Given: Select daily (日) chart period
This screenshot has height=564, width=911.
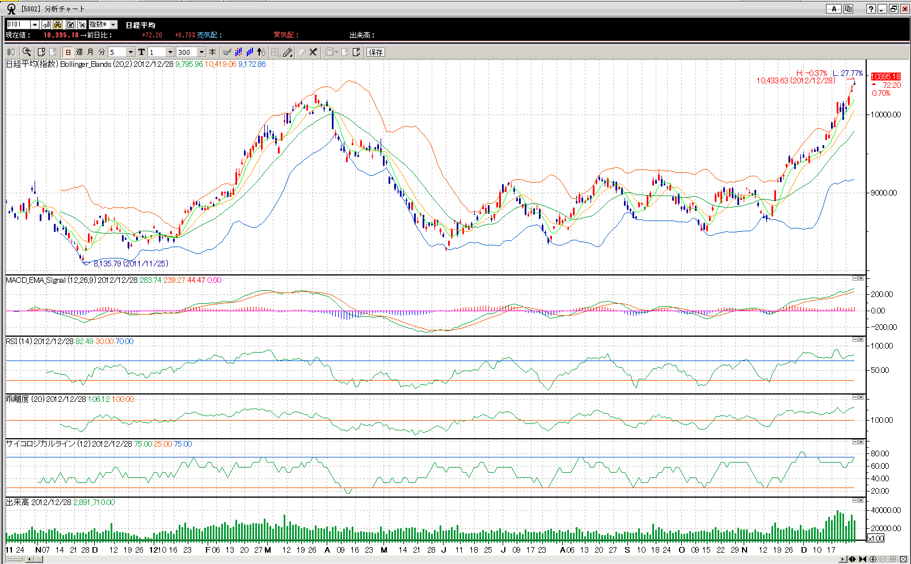Looking at the screenshot, I should click(68, 52).
